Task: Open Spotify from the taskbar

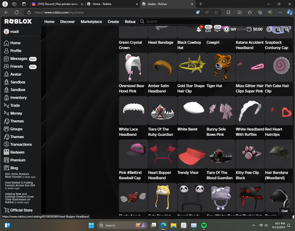Action: [x=204, y=225]
